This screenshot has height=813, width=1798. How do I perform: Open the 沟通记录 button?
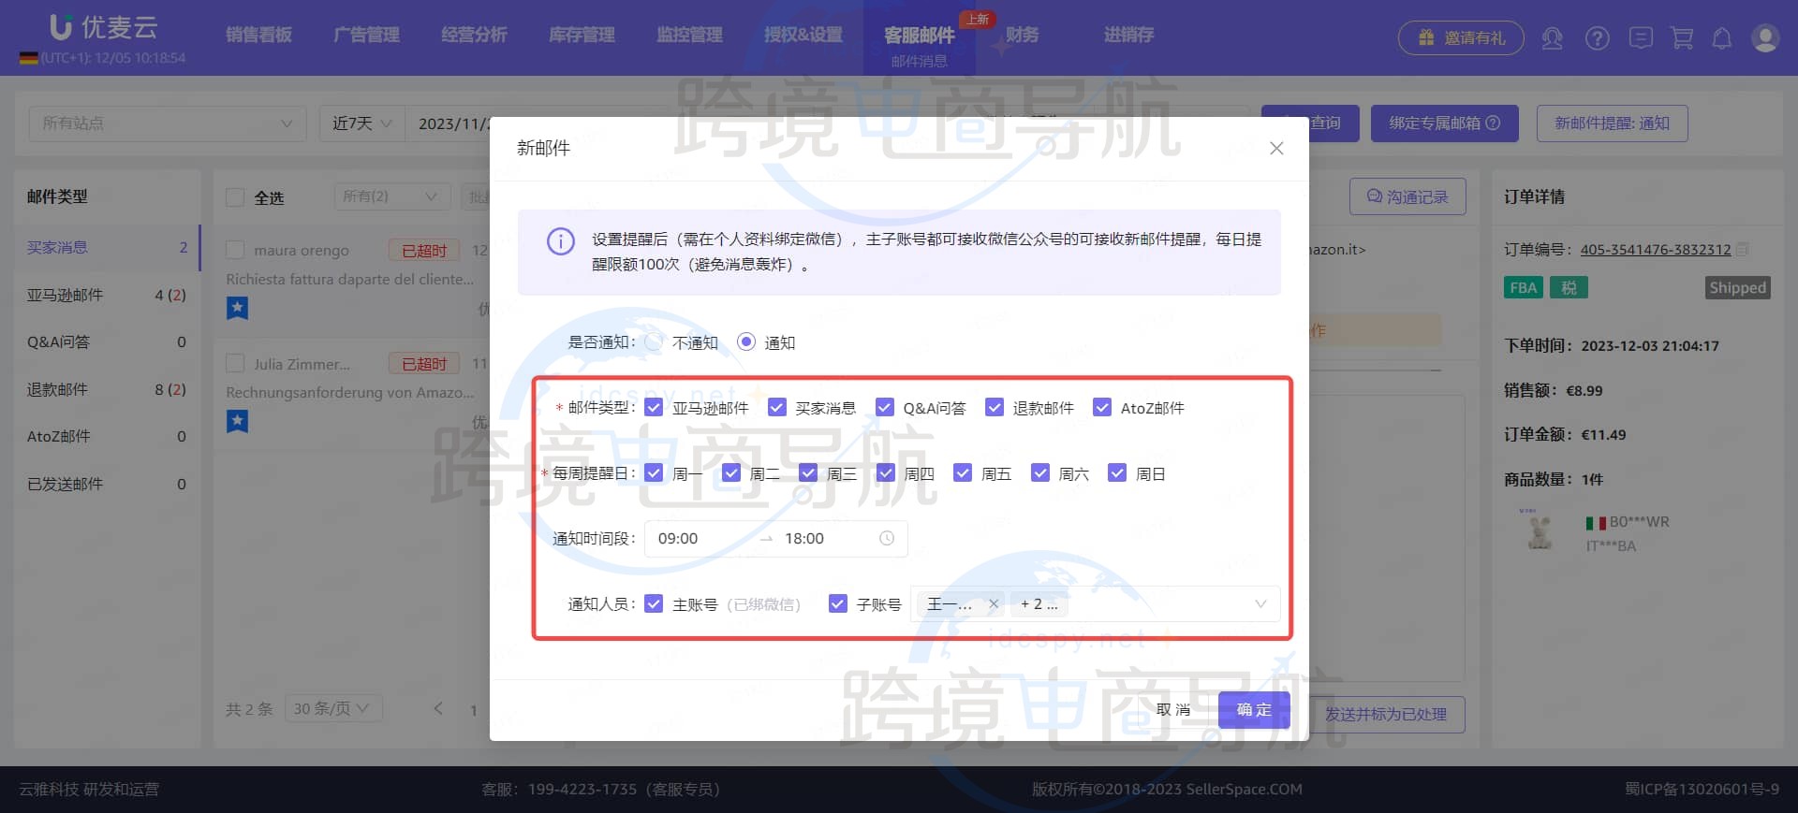click(x=1407, y=196)
